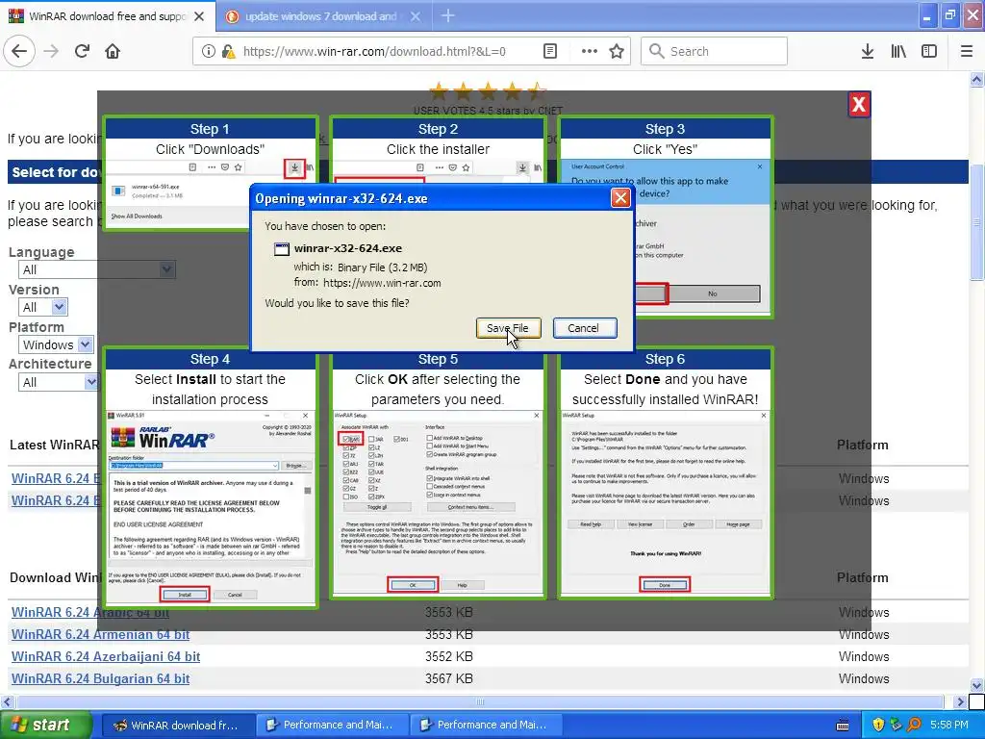Screen dimensions: 985x739
Task: Click the 3567 KB size cell
Action: 448,678
